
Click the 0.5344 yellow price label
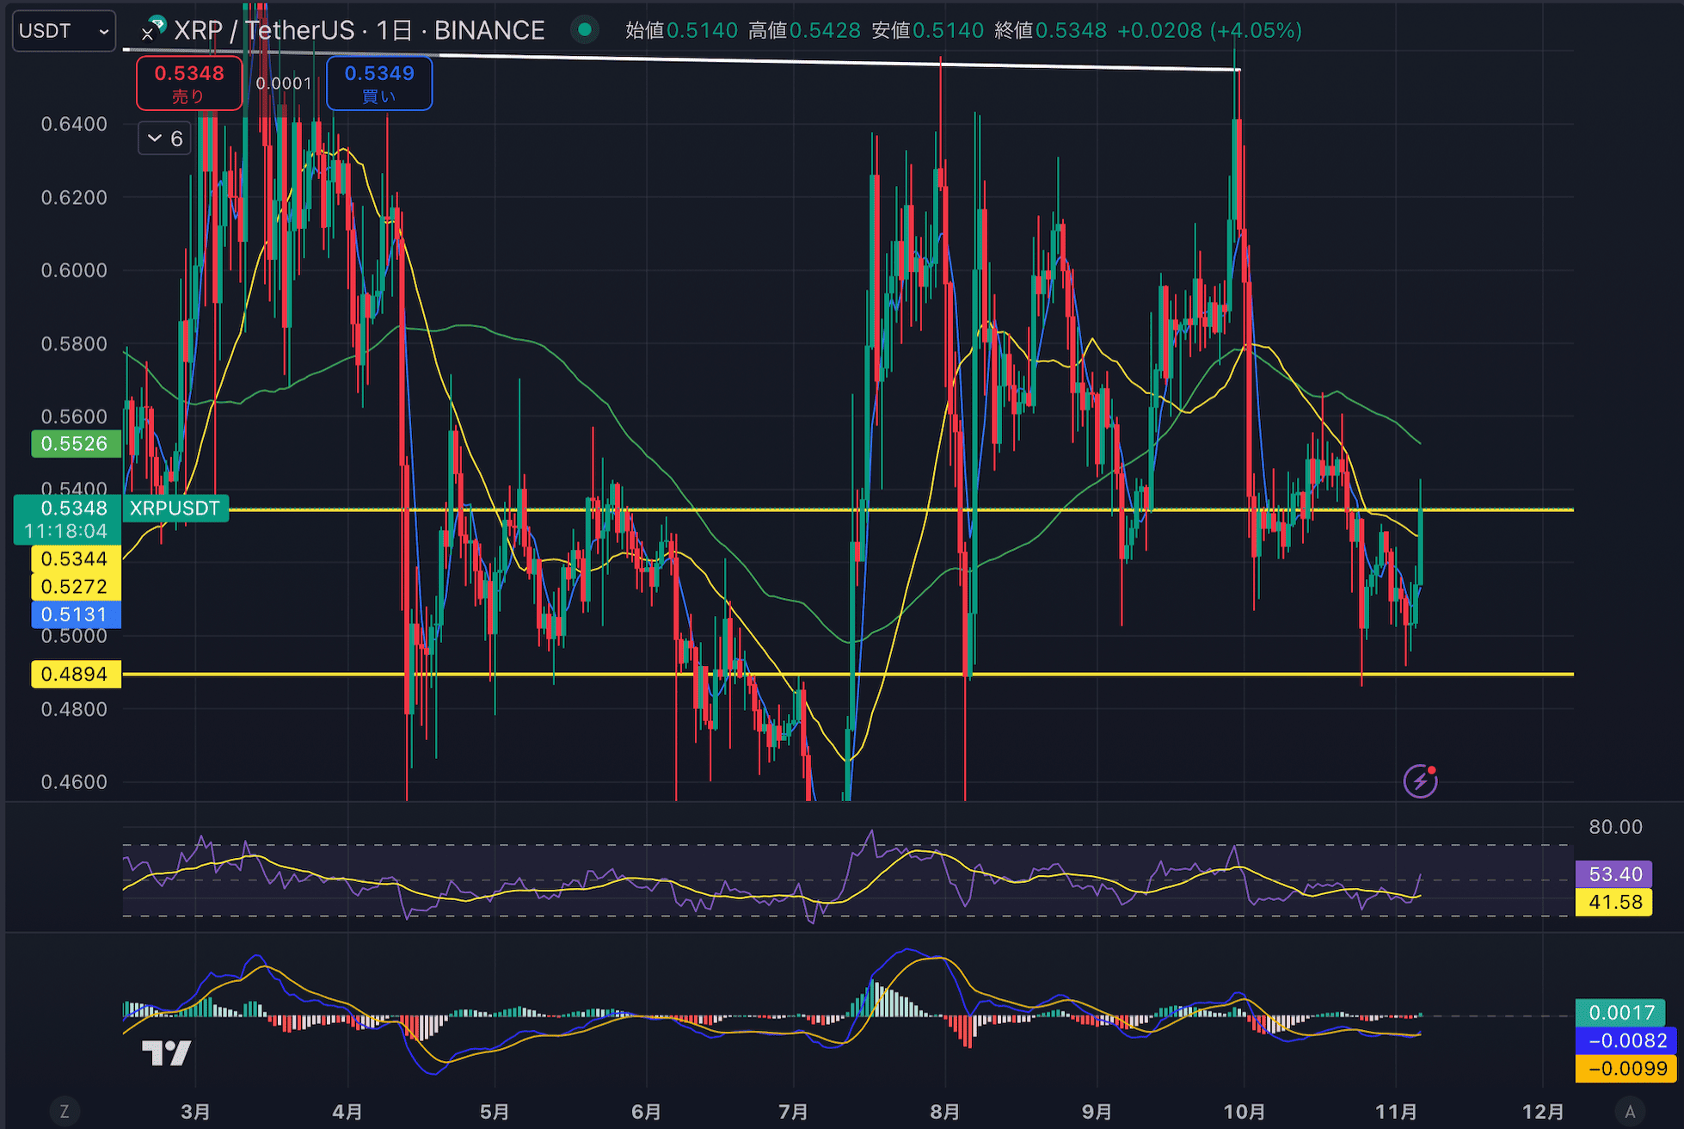[75, 559]
